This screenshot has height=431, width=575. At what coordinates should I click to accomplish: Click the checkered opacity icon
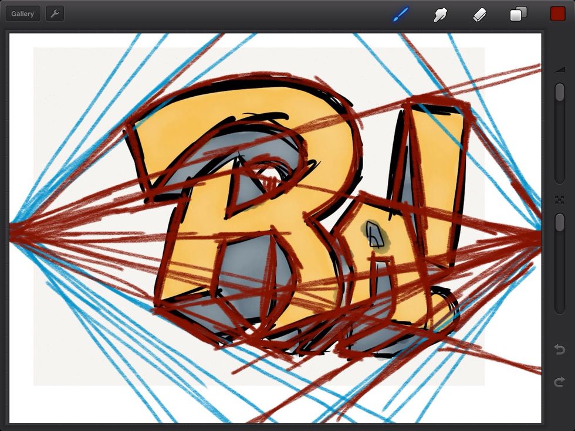coord(560,200)
